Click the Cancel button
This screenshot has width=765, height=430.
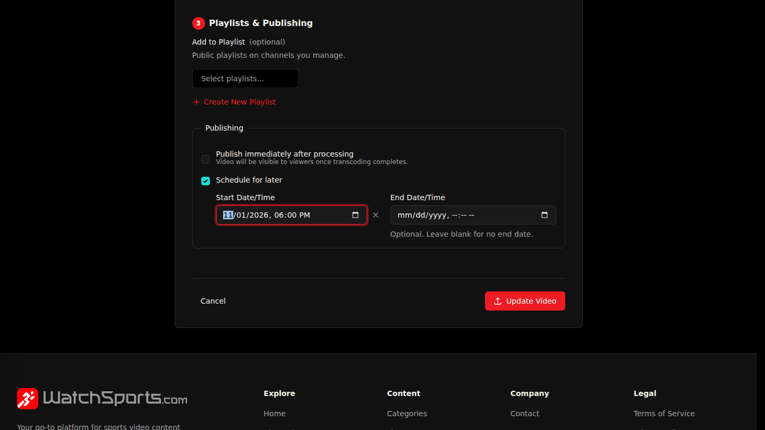point(213,301)
